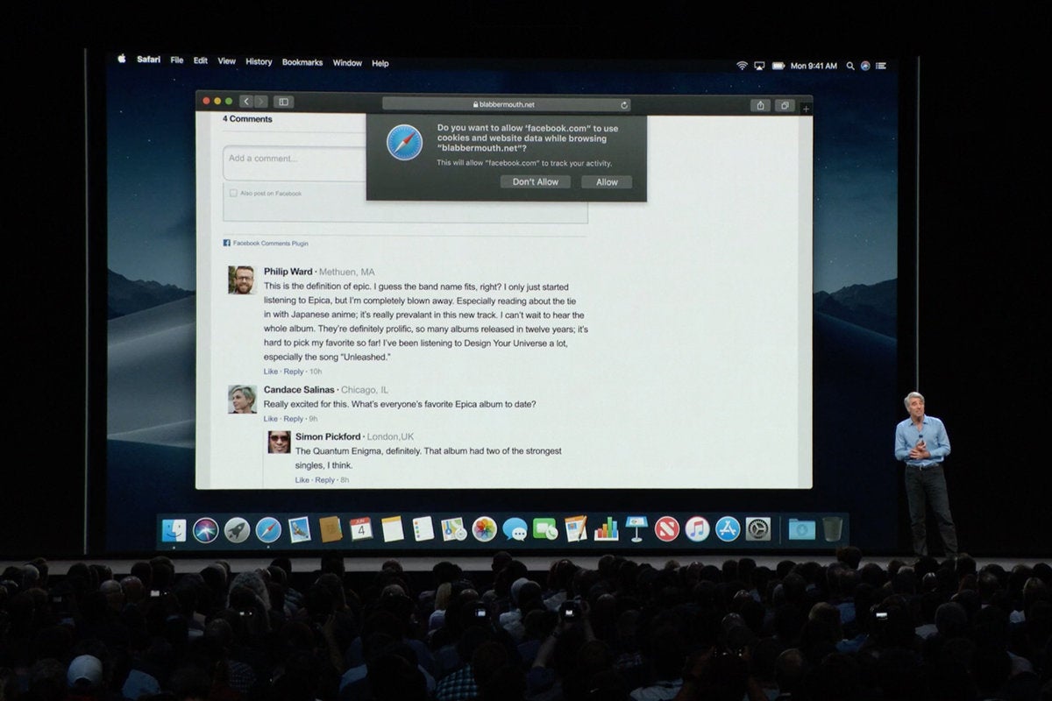Open the Safari application menu
The image size is (1052, 701).
click(x=148, y=60)
